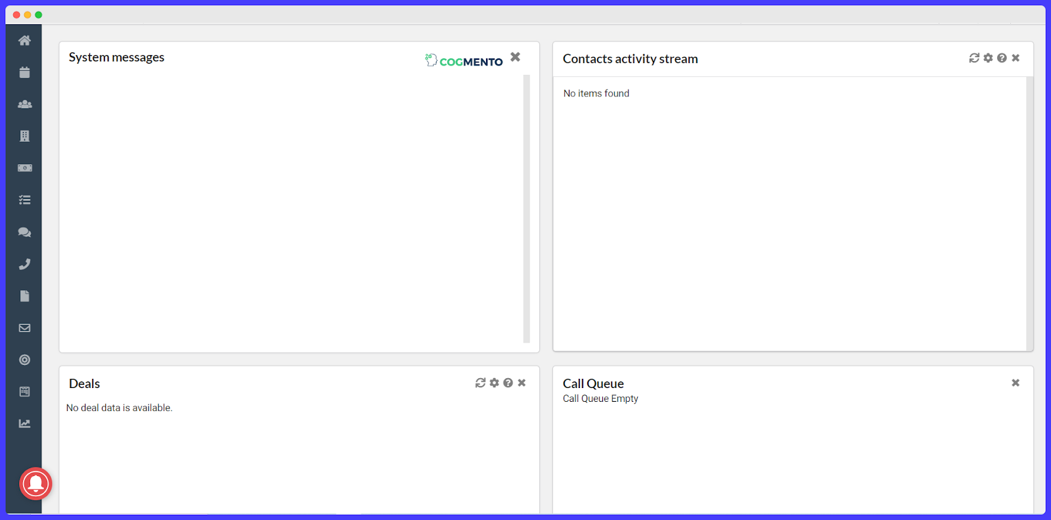The image size is (1051, 520).
Task: Close the Deals panel
Action: point(522,383)
